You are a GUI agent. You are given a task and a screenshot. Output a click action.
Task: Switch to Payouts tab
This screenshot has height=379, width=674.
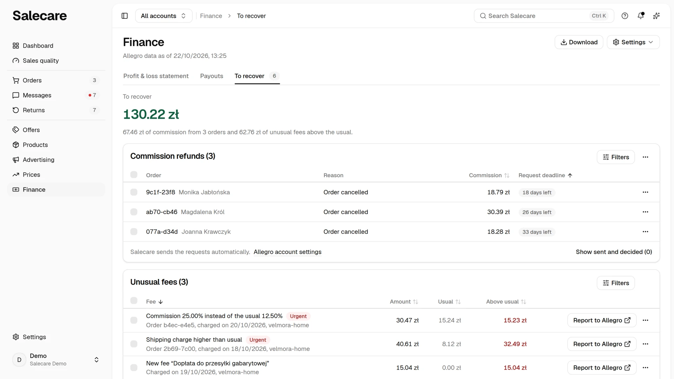click(x=212, y=76)
